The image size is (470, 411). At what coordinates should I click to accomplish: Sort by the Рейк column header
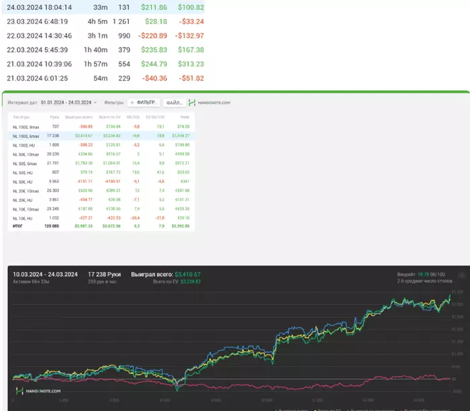pos(185,118)
